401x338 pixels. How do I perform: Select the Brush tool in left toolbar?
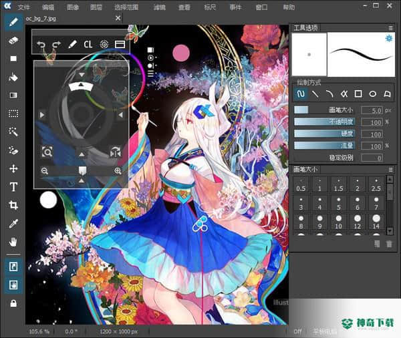[13, 22]
